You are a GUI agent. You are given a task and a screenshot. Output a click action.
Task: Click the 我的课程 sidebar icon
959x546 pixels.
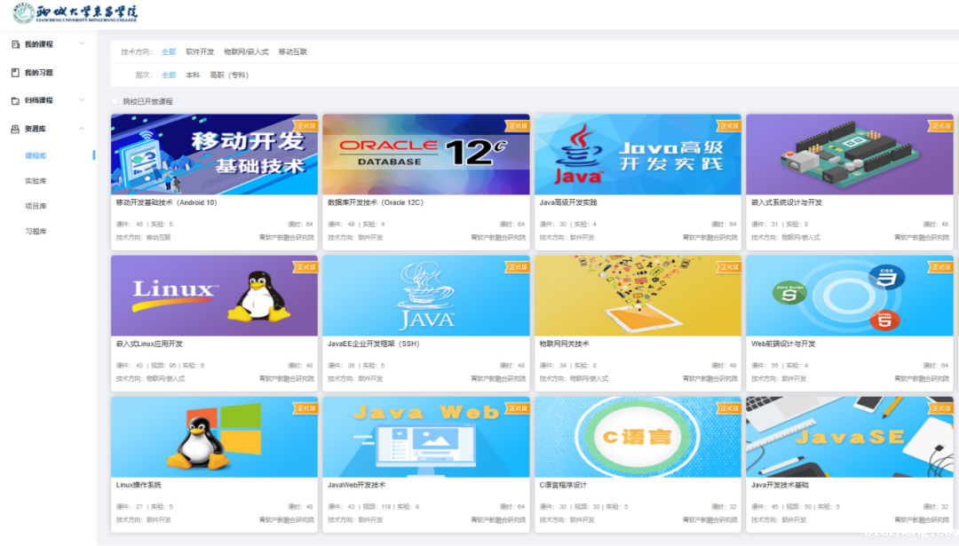point(15,44)
